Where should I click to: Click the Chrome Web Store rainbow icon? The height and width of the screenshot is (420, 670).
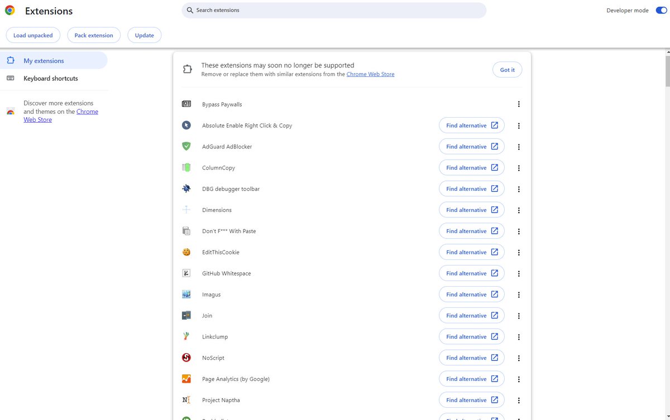(x=11, y=112)
